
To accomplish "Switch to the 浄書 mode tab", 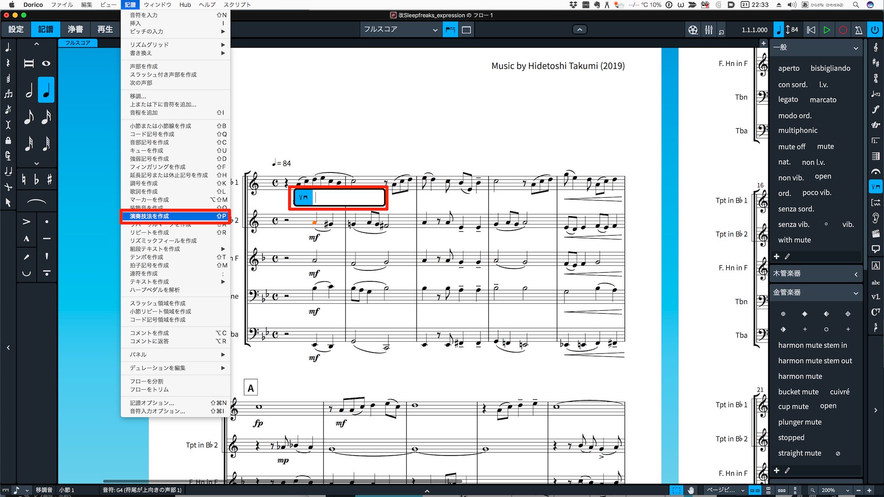I will 75,29.
